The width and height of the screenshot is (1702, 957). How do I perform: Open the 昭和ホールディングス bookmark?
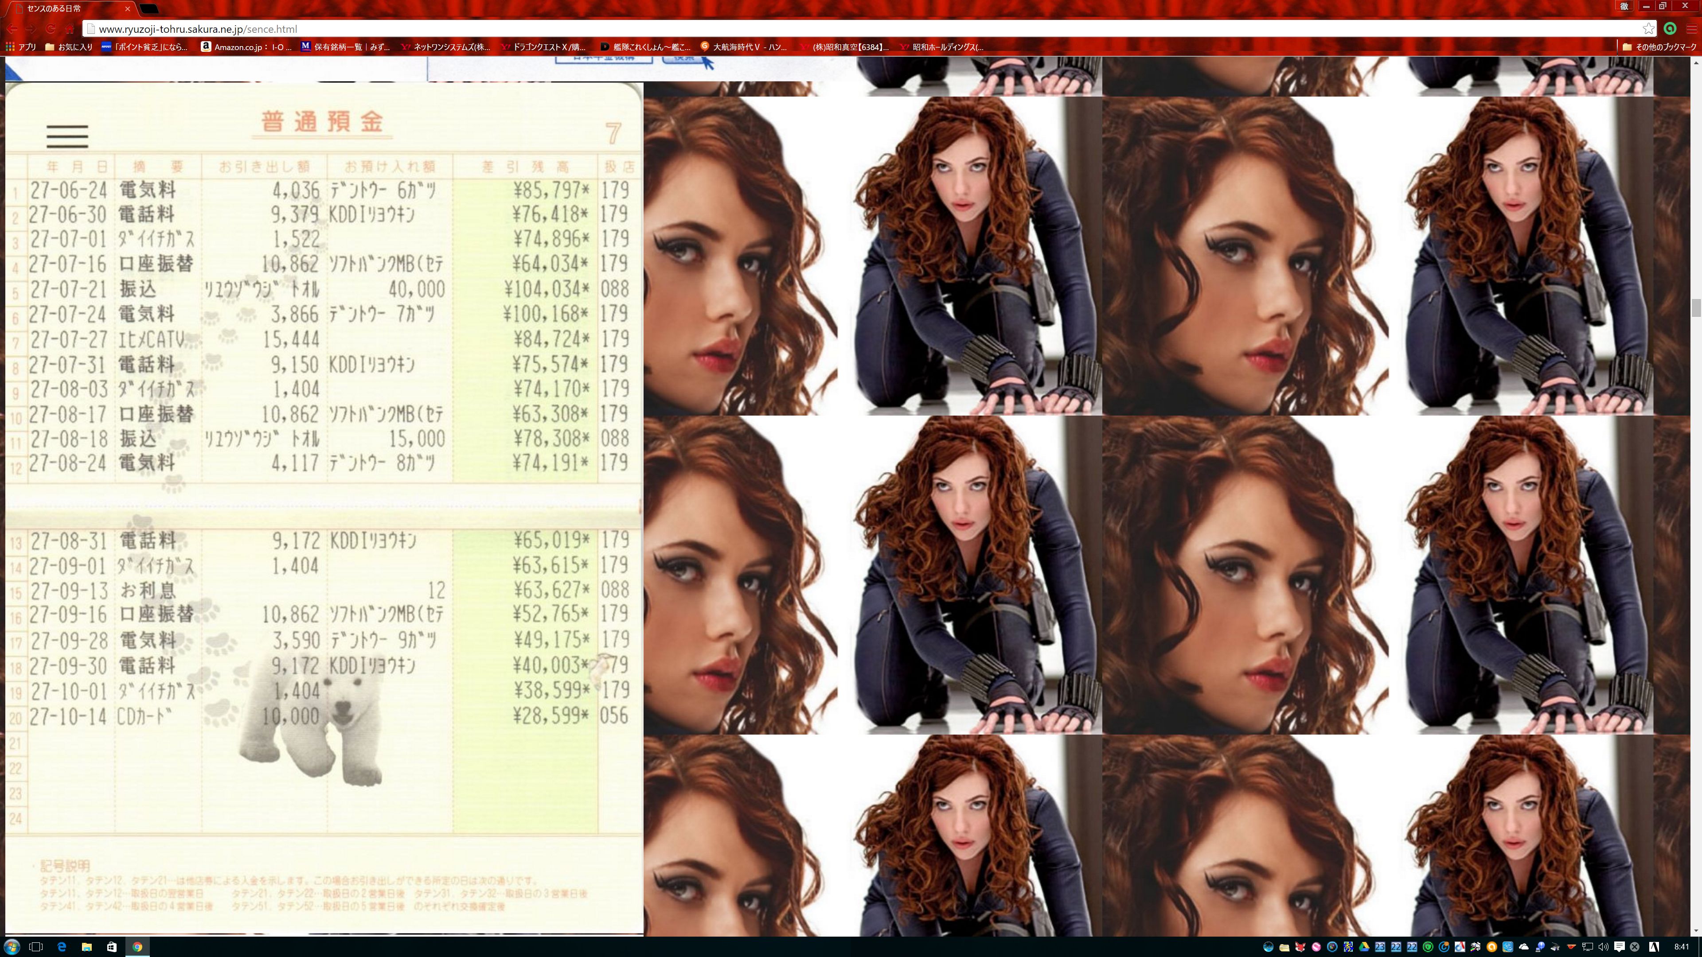coord(941,47)
